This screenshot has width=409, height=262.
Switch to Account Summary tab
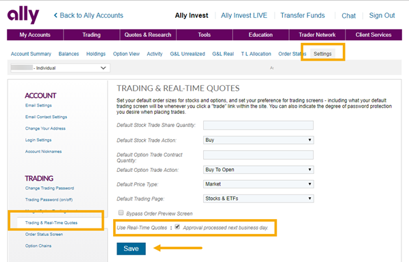click(31, 54)
